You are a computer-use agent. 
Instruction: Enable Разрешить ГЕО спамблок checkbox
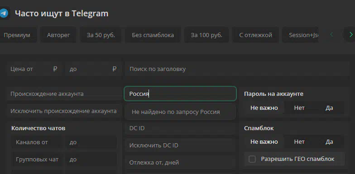(252, 159)
